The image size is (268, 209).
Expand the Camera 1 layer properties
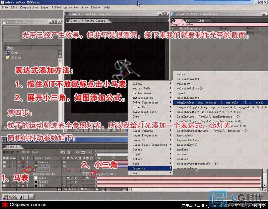19,162
